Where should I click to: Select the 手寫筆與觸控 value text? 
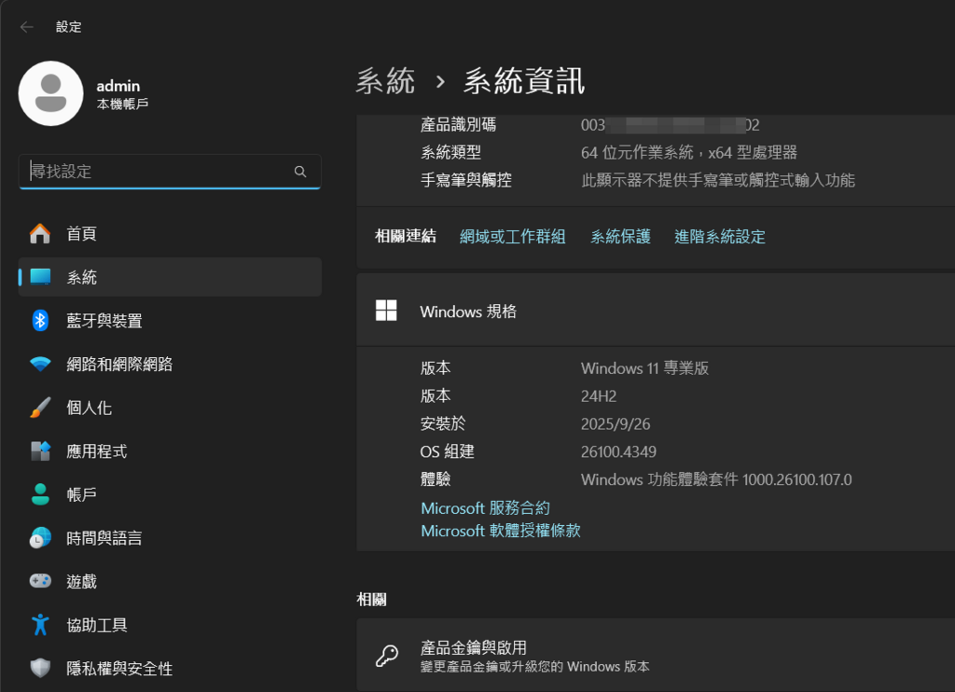pos(717,180)
